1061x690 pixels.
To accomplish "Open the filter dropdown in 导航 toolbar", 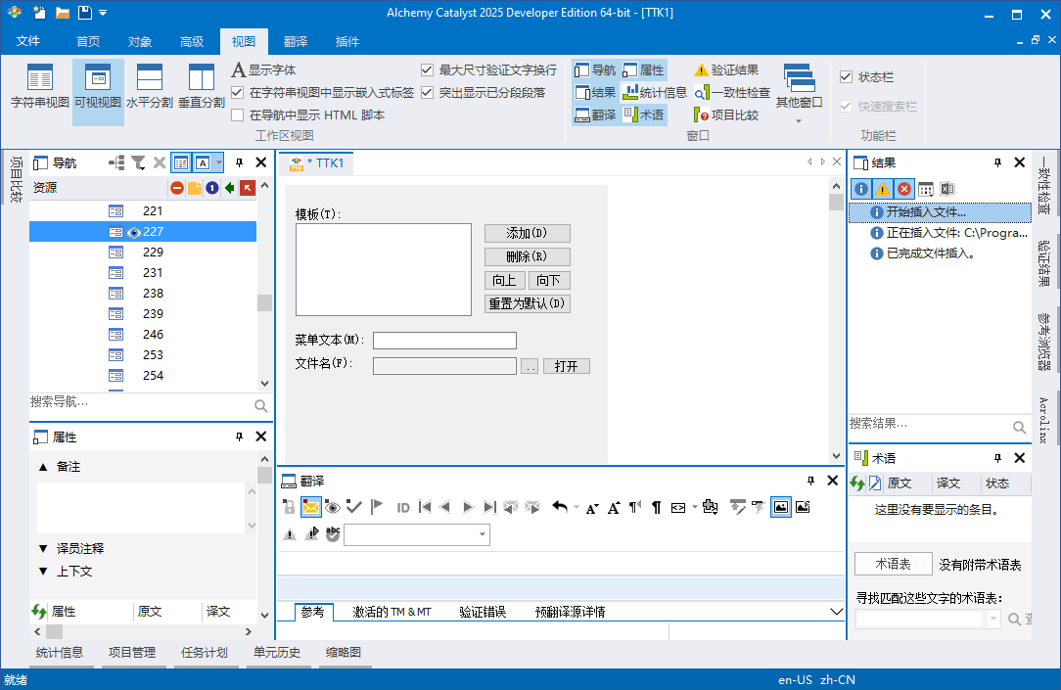I will [x=139, y=163].
